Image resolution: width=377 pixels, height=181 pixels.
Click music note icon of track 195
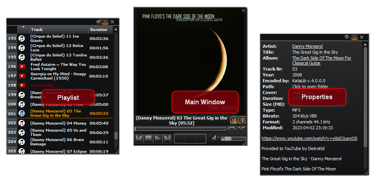coord(22,57)
